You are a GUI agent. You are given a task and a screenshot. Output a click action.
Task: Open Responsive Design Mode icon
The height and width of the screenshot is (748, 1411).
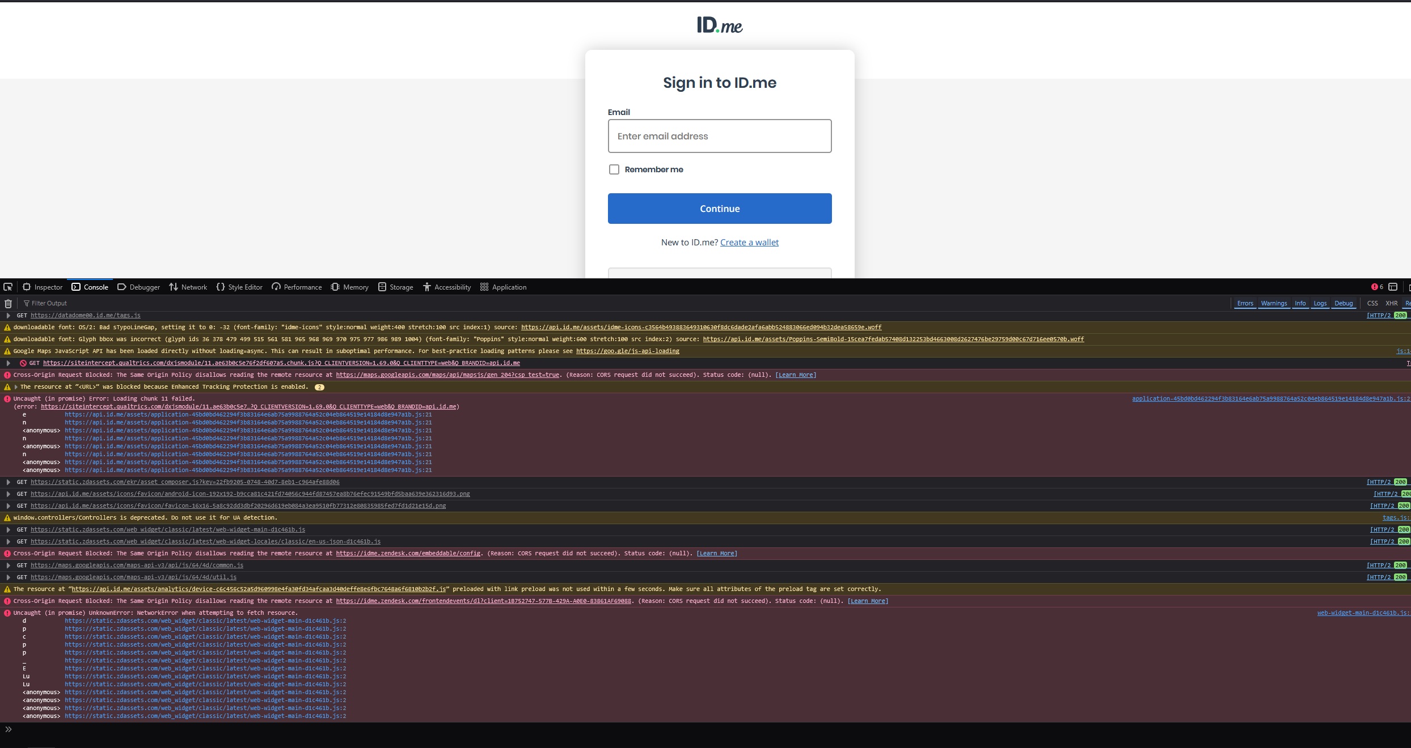pyautogui.click(x=1393, y=287)
